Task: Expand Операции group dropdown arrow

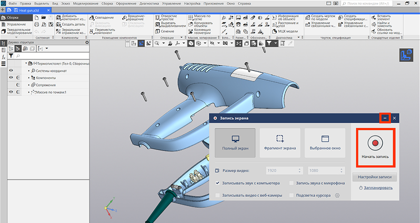Action: (x=182, y=38)
